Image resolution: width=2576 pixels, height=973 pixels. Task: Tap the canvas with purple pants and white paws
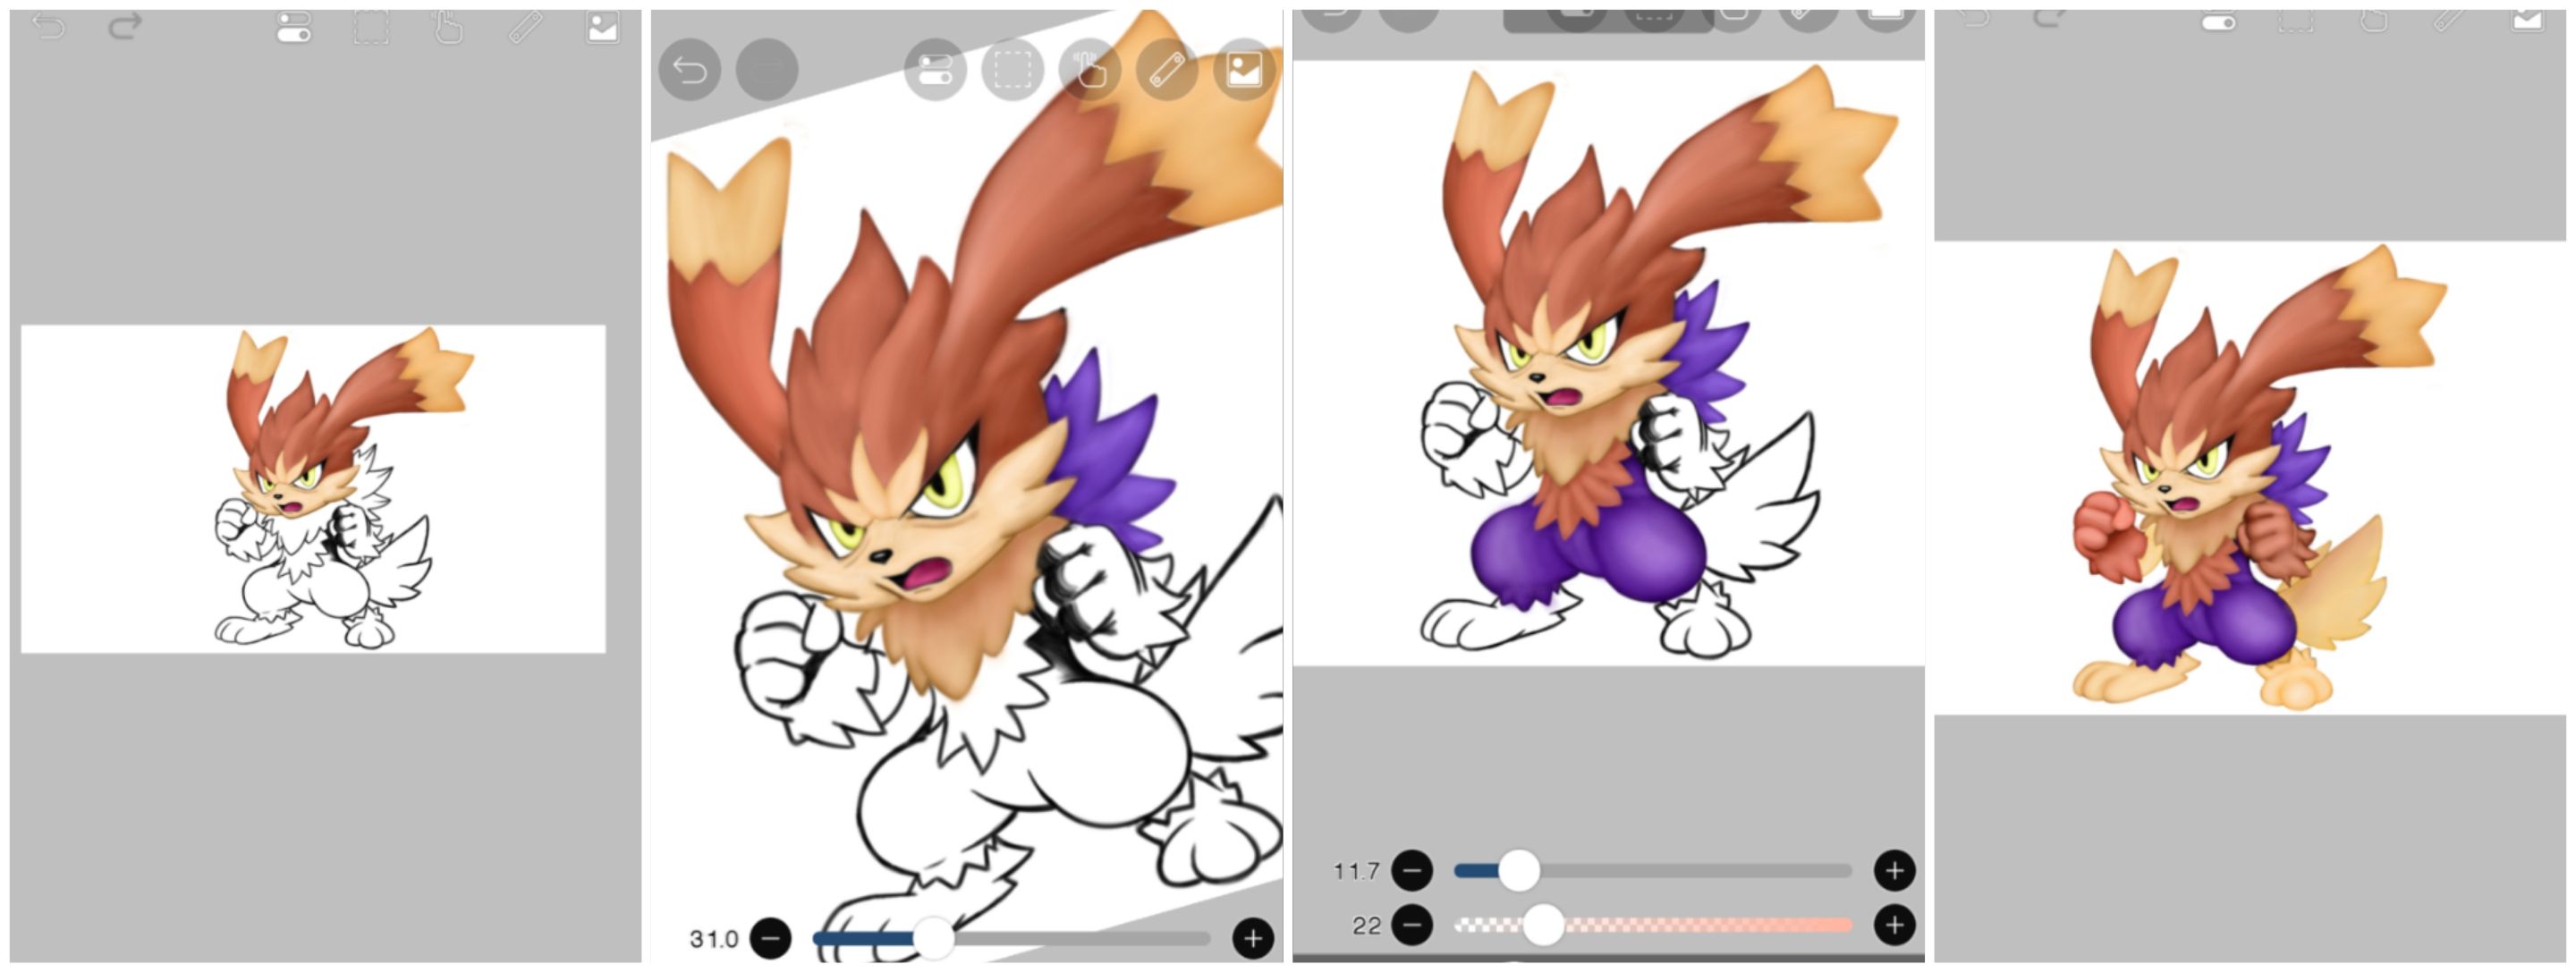[x=1608, y=363]
